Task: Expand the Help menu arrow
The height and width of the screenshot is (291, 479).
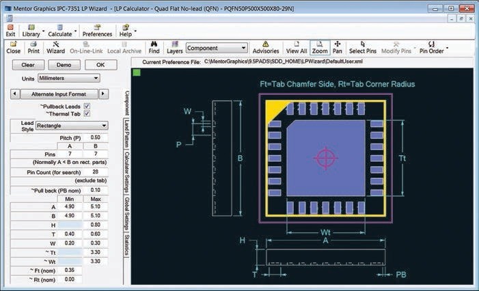Action: (135, 31)
